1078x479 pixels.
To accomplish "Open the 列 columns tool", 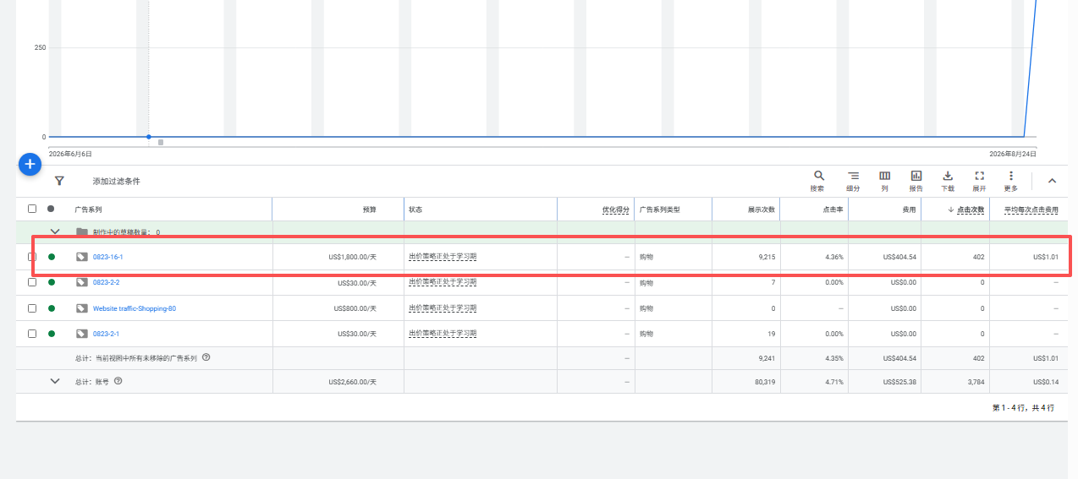I will [x=884, y=180].
